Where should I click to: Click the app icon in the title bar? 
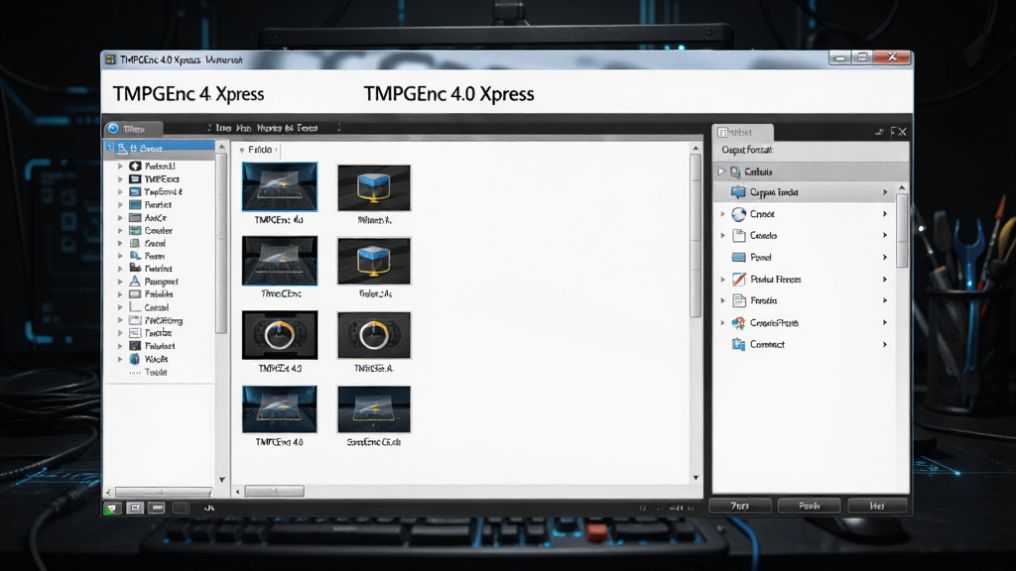(110, 59)
